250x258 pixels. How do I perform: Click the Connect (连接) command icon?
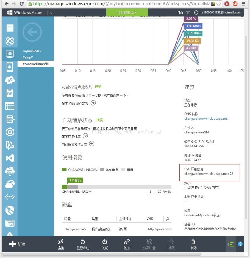pyautogui.click(x=61, y=244)
